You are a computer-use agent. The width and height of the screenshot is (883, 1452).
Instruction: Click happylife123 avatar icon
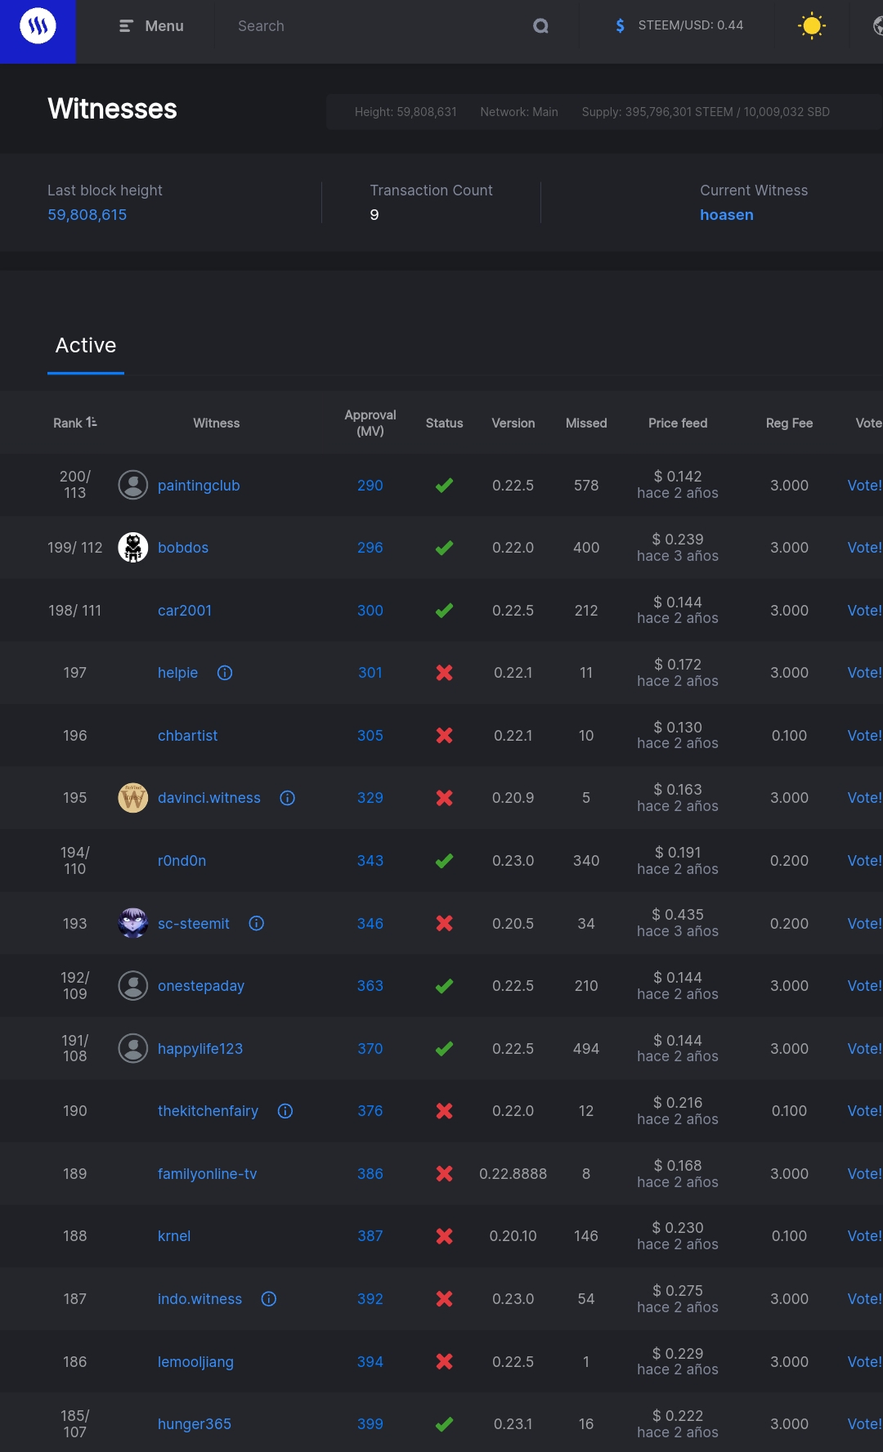[x=133, y=1048]
